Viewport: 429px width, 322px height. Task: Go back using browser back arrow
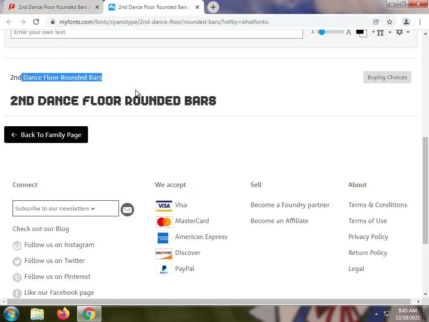[9, 22]
